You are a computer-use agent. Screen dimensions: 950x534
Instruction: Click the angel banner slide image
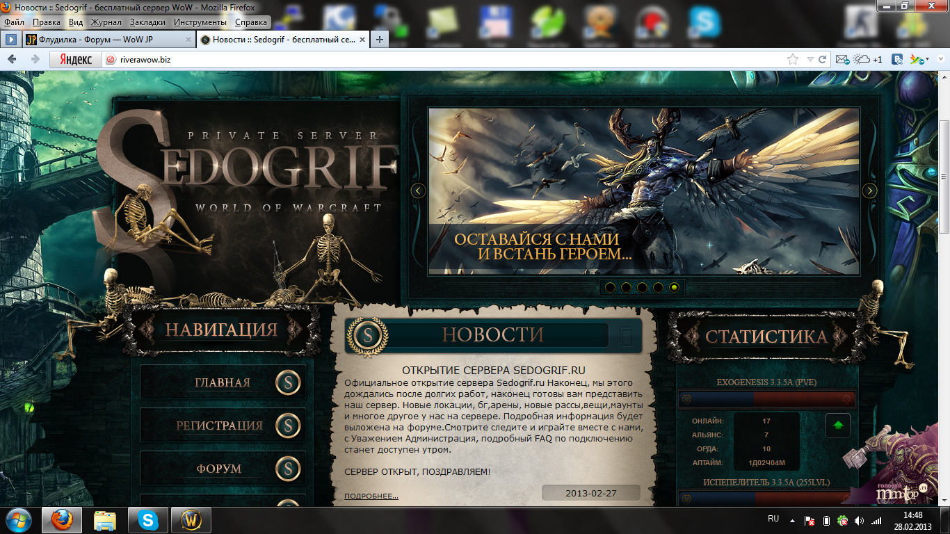tap(644, 191)
